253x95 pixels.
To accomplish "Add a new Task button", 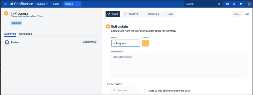I will coord(168,14).
